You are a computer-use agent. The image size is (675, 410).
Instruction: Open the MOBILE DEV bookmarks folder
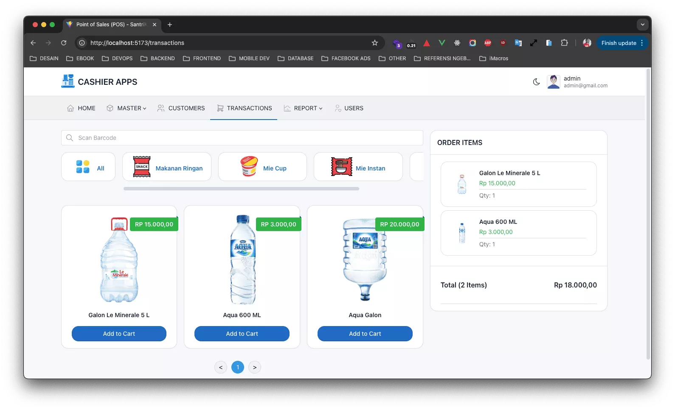coord(249,59)
